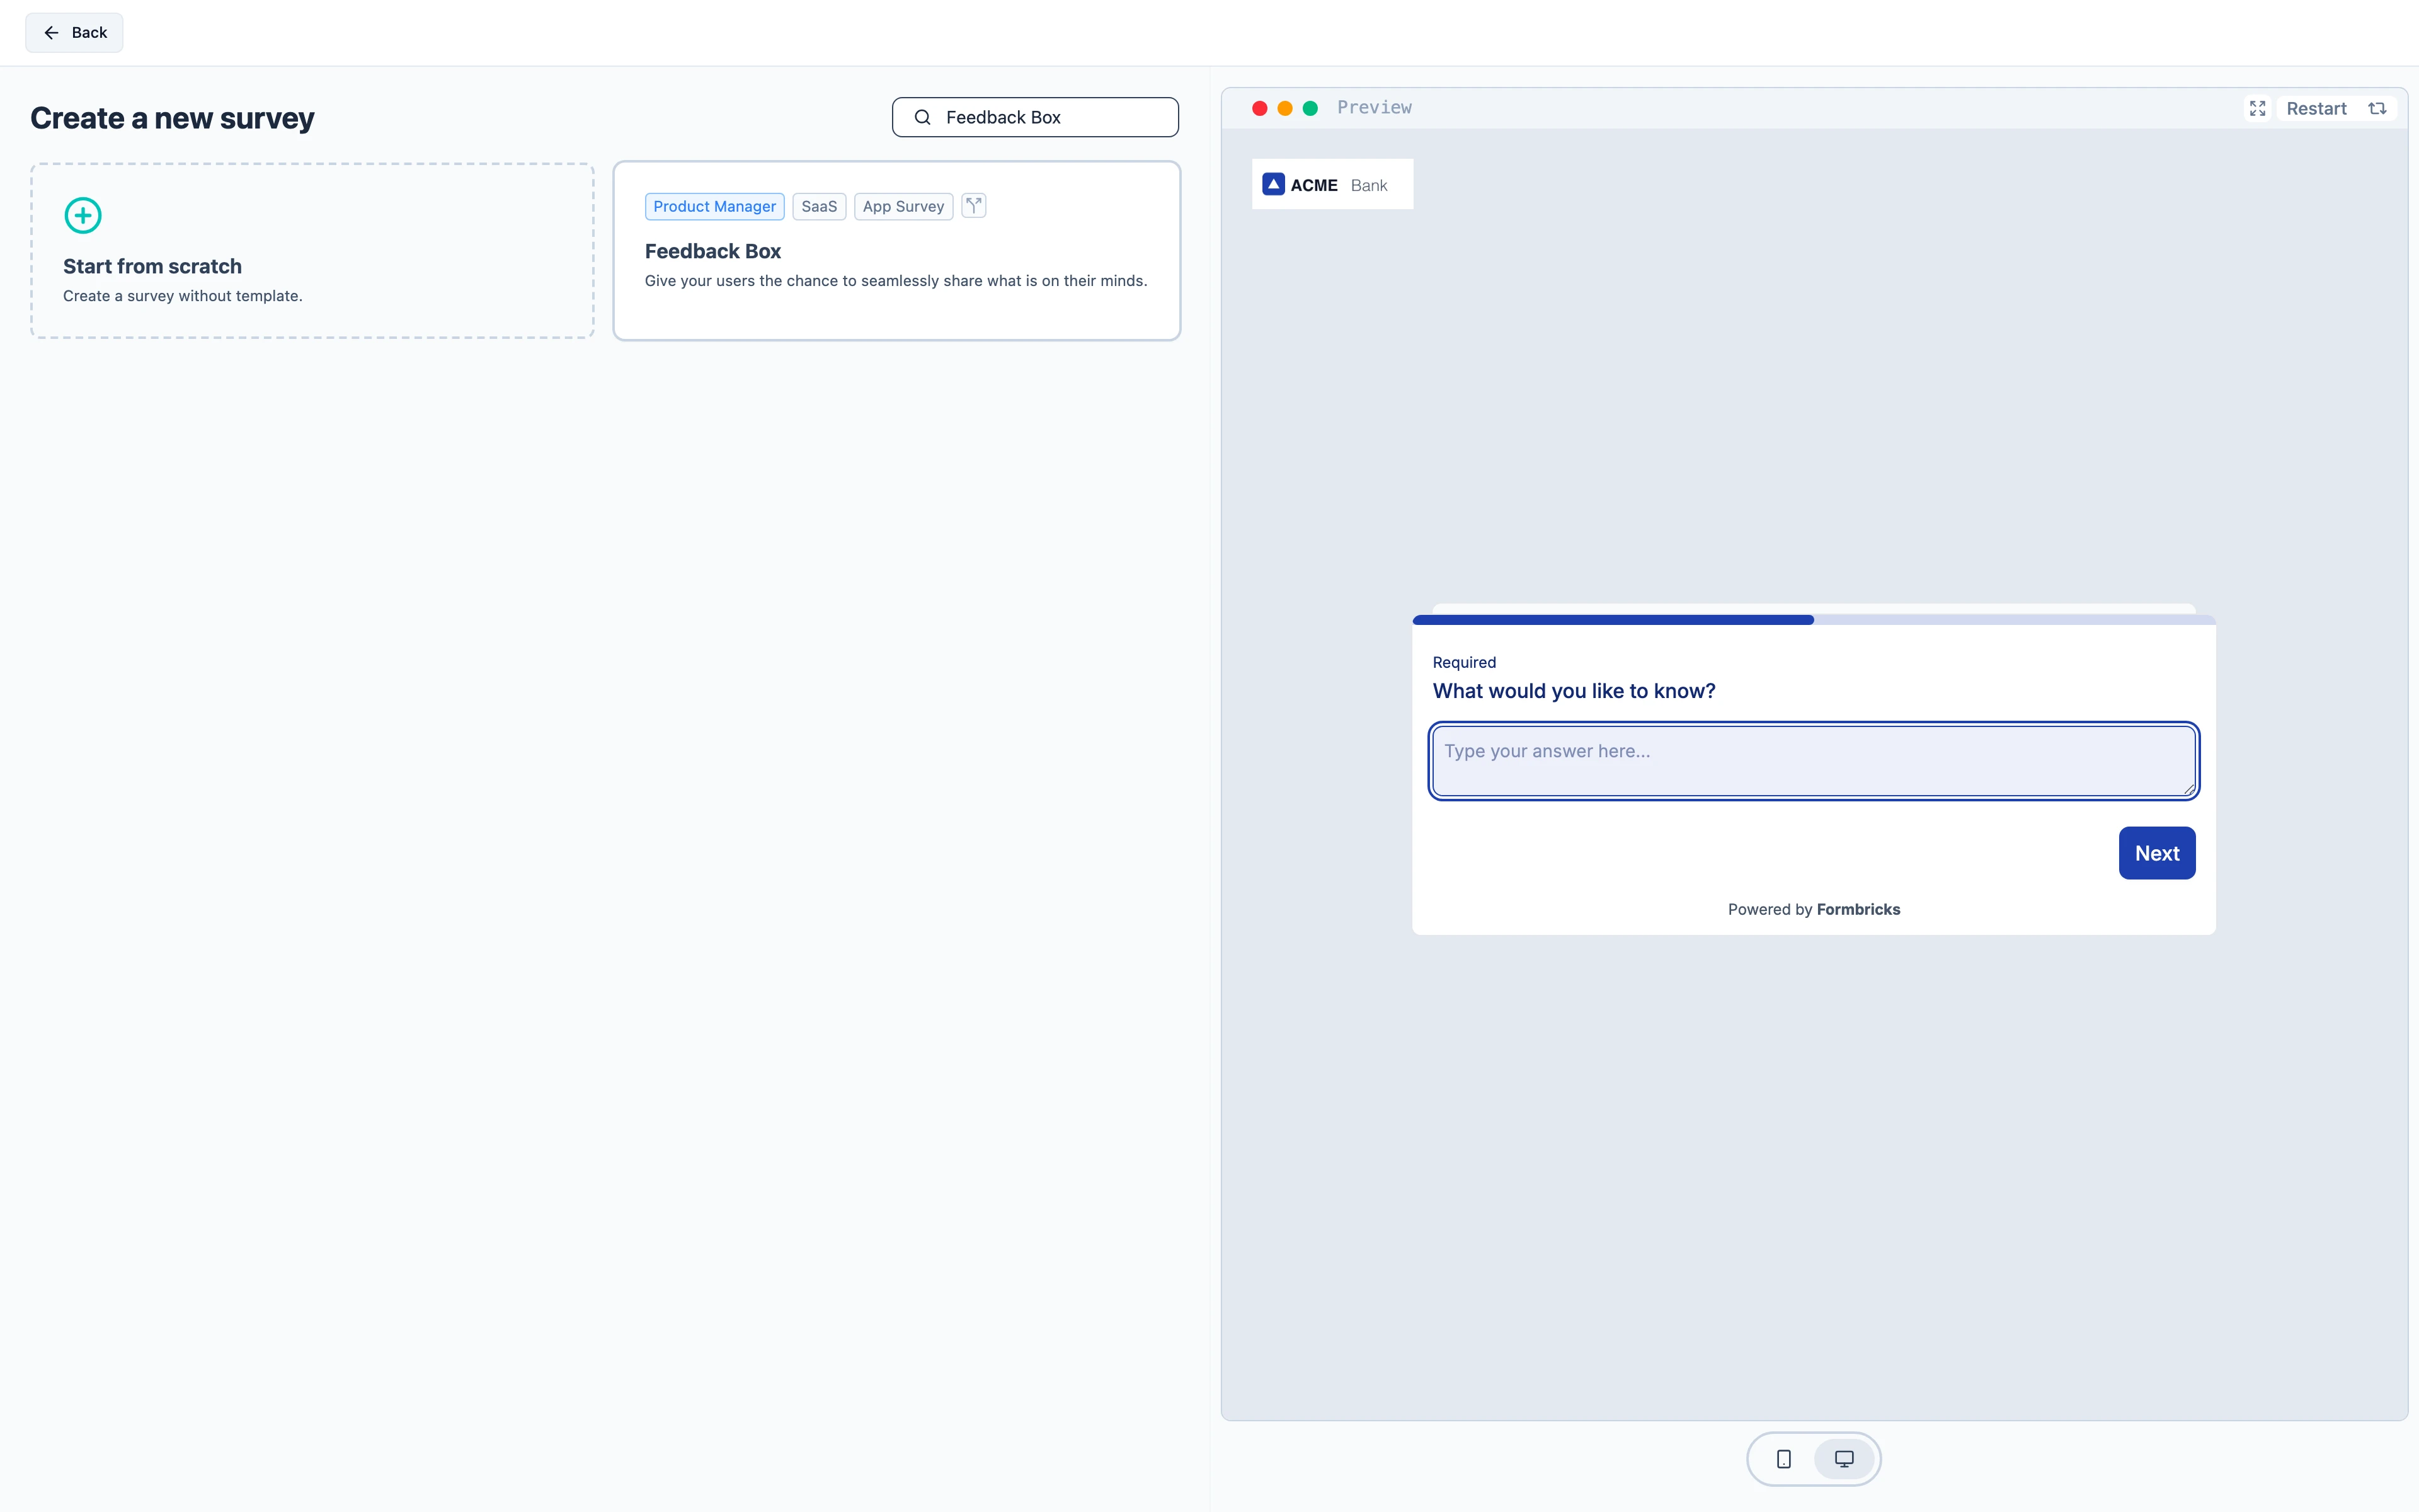Switch preview to mobile view
2419x1512 pixels.
tap(1783, 1459)
